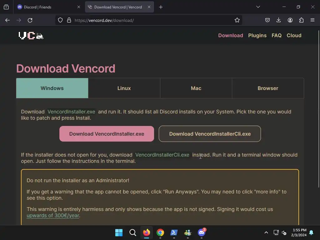
Task: Click the Vencord VC logo
Action: (31, 36)
